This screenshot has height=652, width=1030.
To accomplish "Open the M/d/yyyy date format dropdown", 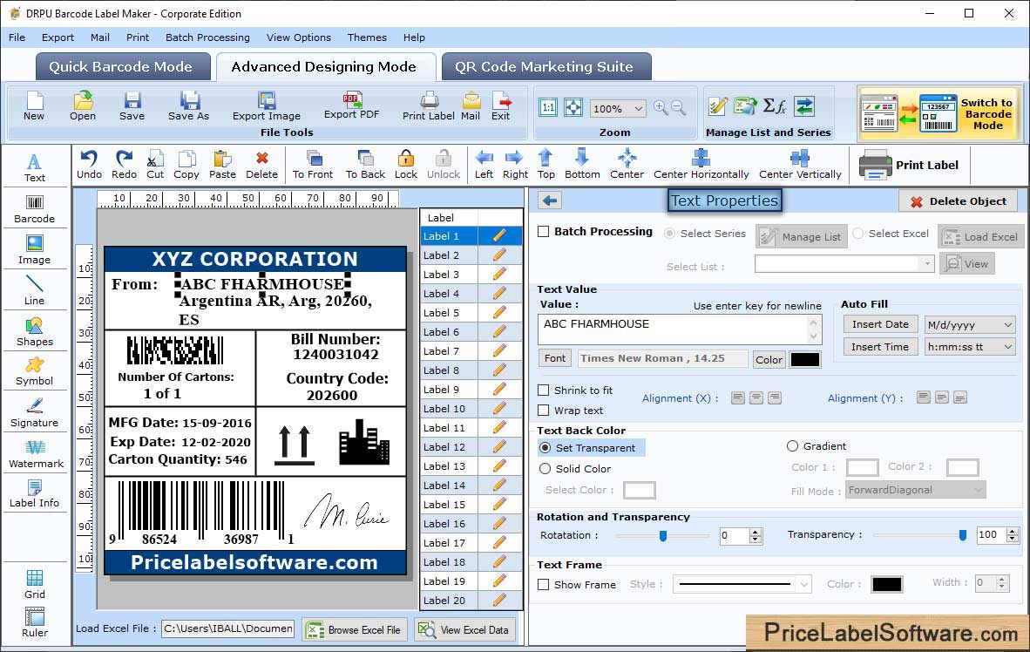I will 1007,324.
